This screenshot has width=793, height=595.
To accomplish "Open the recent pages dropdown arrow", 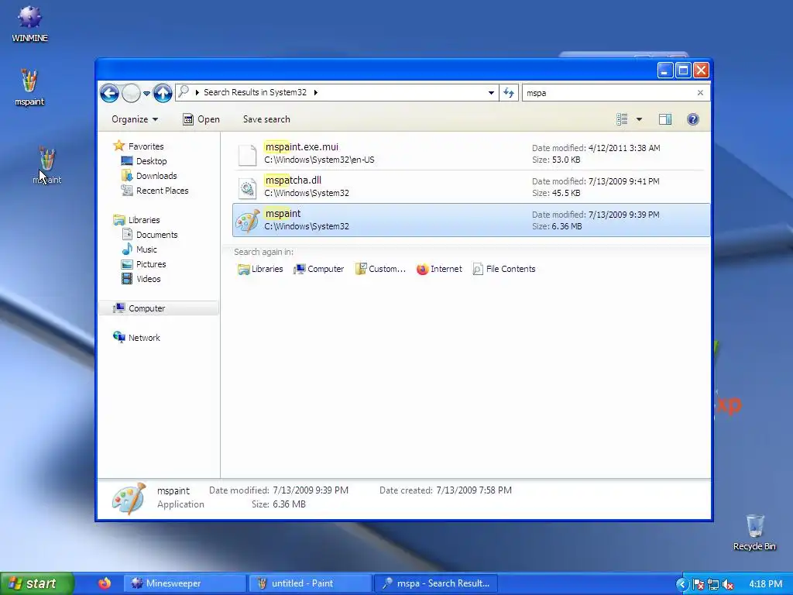I will pos(146,93).
